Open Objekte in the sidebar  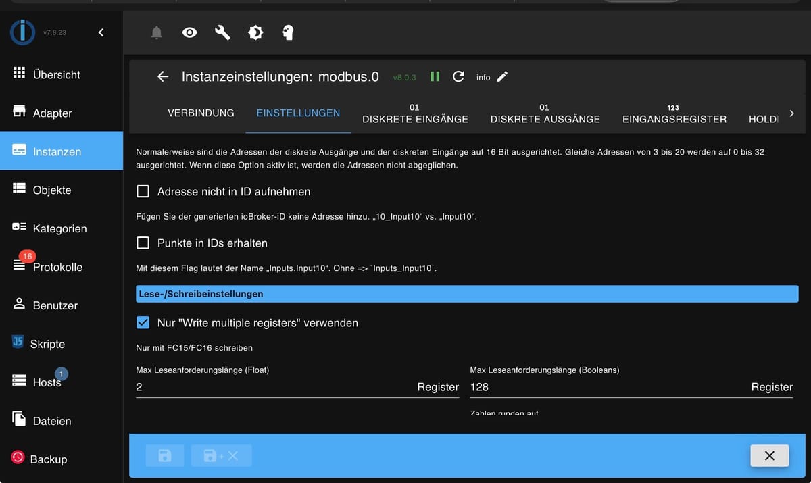point(62,190)
